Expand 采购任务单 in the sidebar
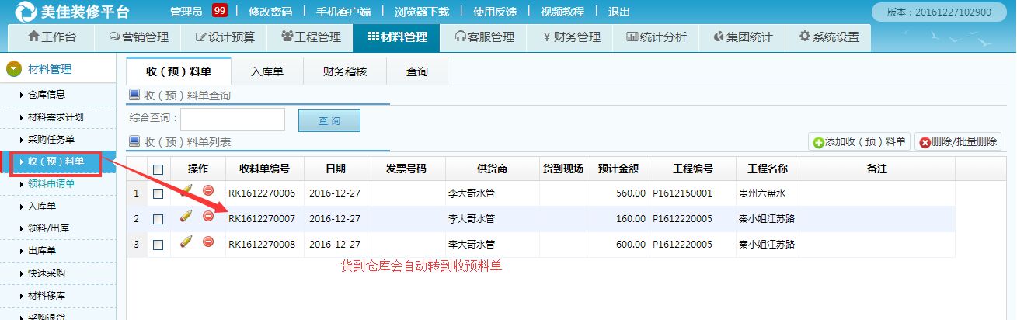This screenshot has height=320, width=1017. pyautogui.click(x=51, y=140)
